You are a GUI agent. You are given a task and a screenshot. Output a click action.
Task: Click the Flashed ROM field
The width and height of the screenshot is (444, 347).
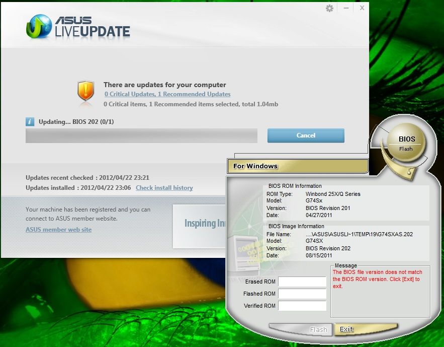click(x=302, y=294)
